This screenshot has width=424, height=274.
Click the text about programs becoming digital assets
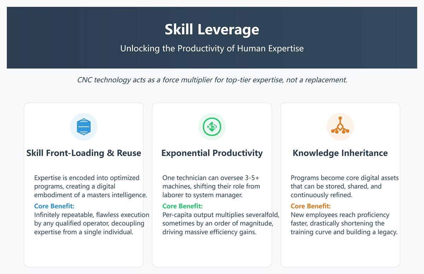point(344,186)
